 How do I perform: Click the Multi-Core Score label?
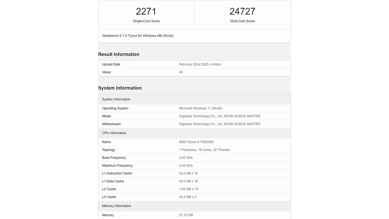(242, 21)
